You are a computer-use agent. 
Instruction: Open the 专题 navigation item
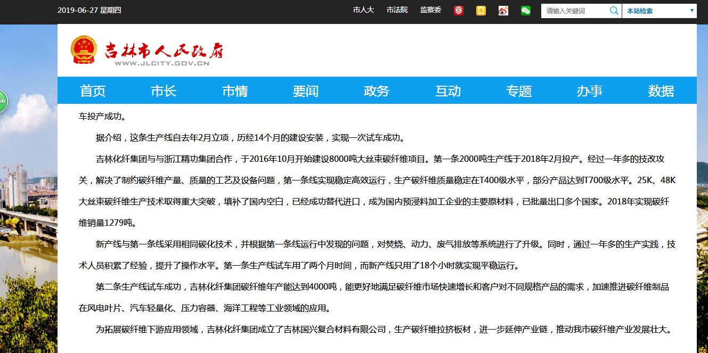[519, 91]
